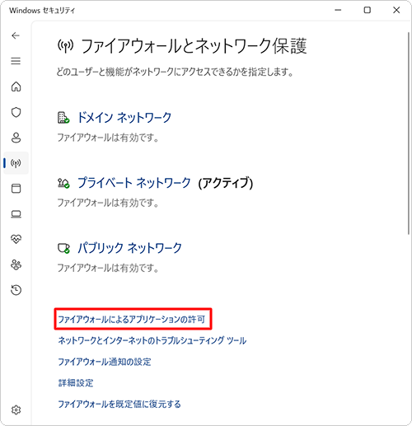Click the description text どのユーザーと機能が…
The height and width of the screenshot is (426, 412).
(x=175, y=72)
